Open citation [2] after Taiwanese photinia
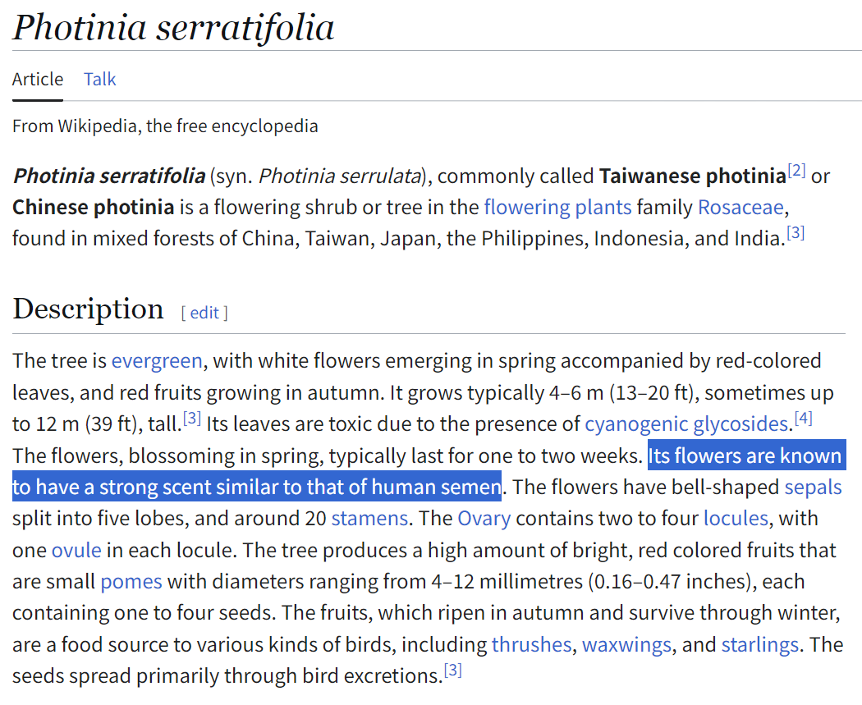 click(796, 171)
